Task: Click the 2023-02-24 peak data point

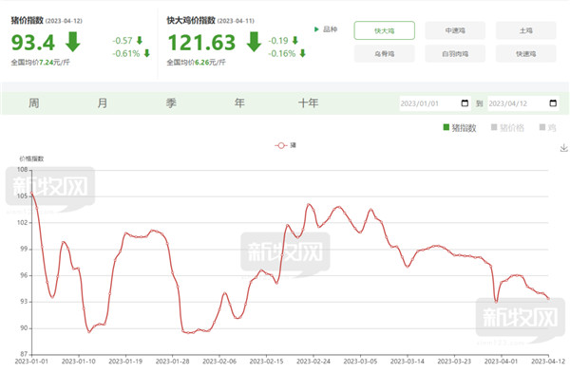Action: click(x=309, y=204)
